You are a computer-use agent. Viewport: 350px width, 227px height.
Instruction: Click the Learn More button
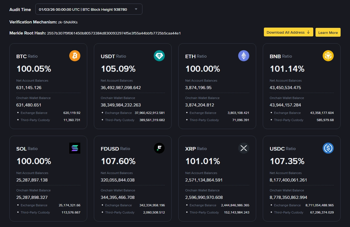point(328,33)
